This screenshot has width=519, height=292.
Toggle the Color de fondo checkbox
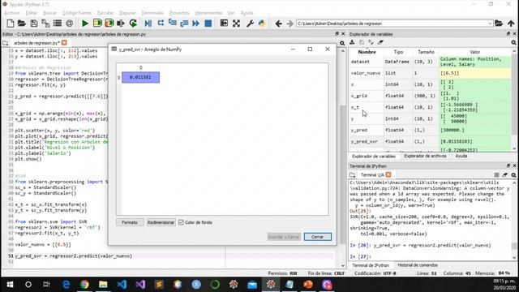click(x=181, y=222)
